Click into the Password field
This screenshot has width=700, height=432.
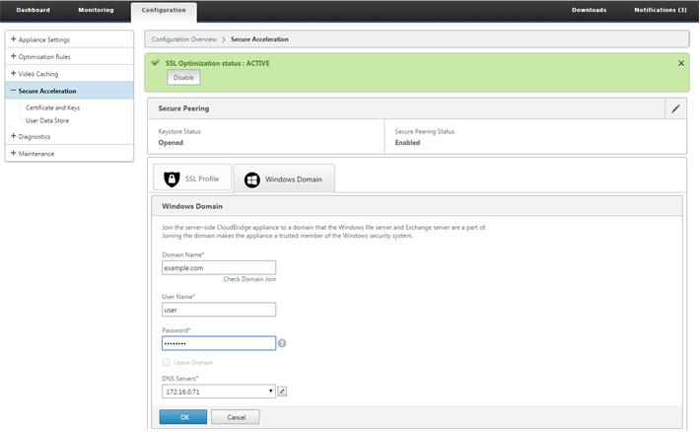[219, 343]
